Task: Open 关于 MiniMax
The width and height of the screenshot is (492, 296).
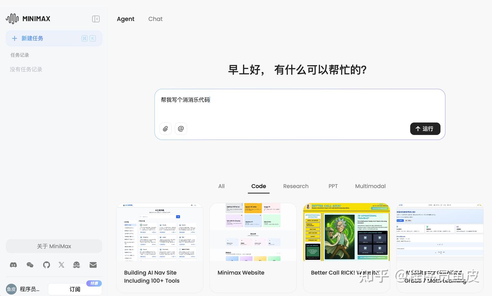Action: point(54,246)
